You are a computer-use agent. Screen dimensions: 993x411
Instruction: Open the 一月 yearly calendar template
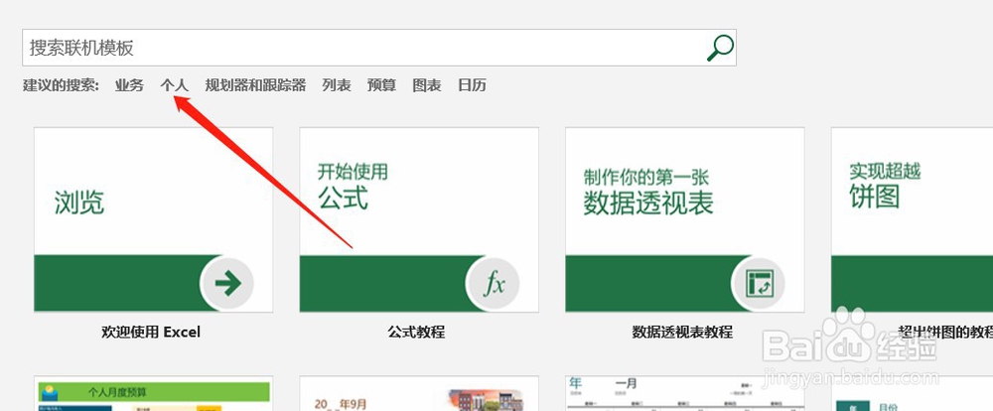[x=685, y=393]
